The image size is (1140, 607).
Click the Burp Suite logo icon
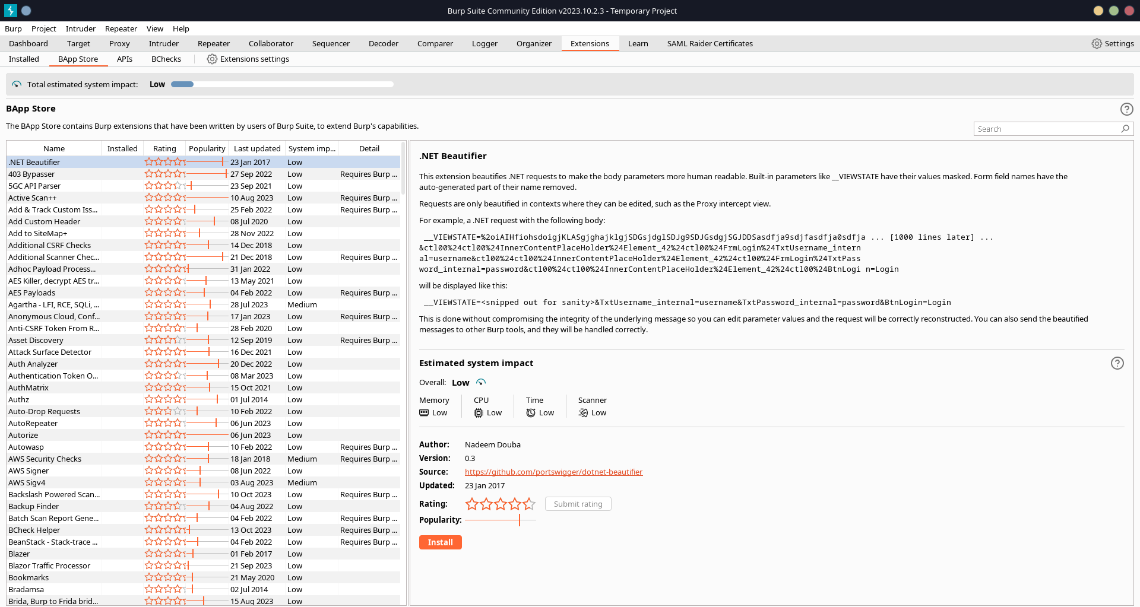click(x=11, y=11)
